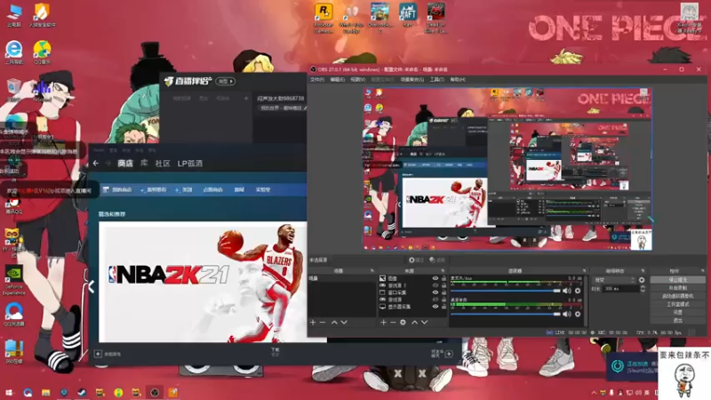Click the add game plus icon in Steam footer
This screenshot has height=400, width=711.
98,354
